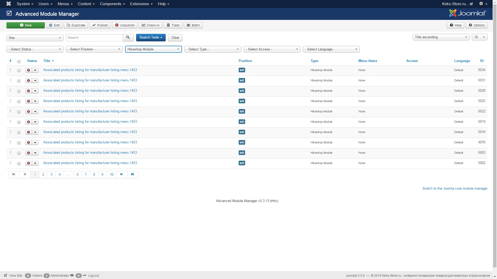Screen dimensions: 497x279
Task: Select the checkbox for module ID 5028
Action: [x=19, y=91]
